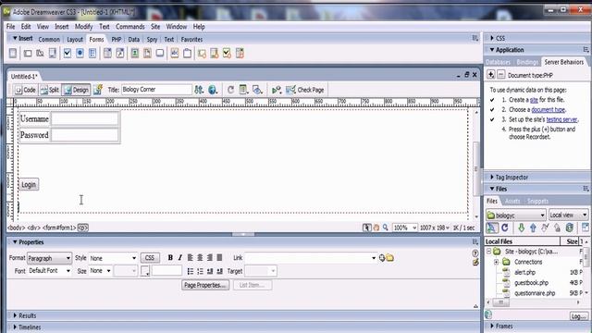Viewport: 592px width, 333px height.
Task: Align text left in Properties
Action: [191, 258]
